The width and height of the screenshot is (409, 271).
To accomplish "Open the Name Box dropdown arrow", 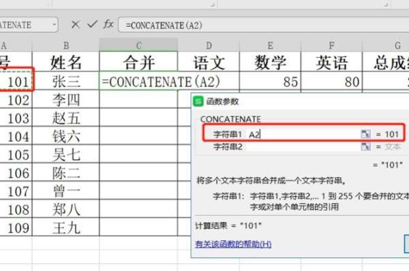I will tap(55, 25).
